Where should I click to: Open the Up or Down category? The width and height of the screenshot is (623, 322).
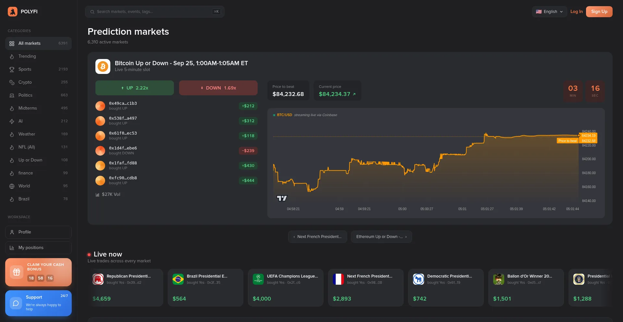(38, 160)
